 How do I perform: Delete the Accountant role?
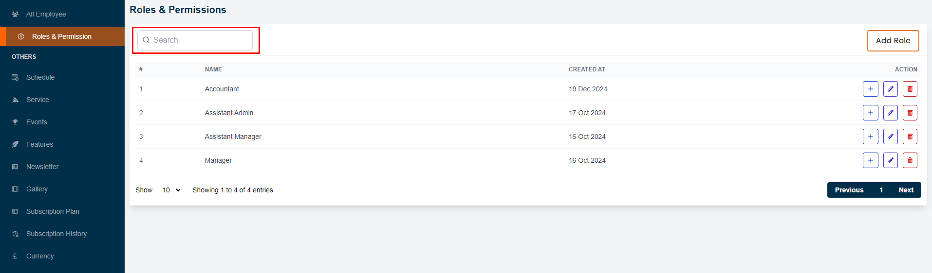(x=910, y=89)
